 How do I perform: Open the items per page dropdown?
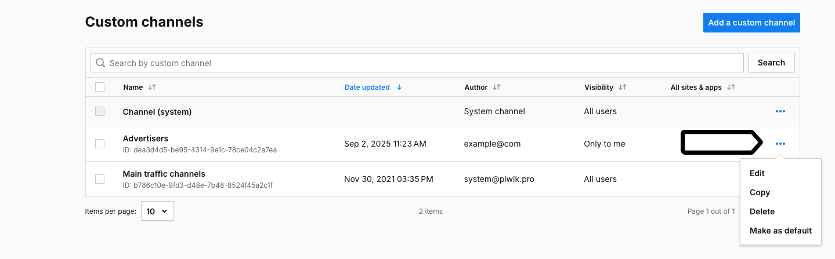(157, 211)
